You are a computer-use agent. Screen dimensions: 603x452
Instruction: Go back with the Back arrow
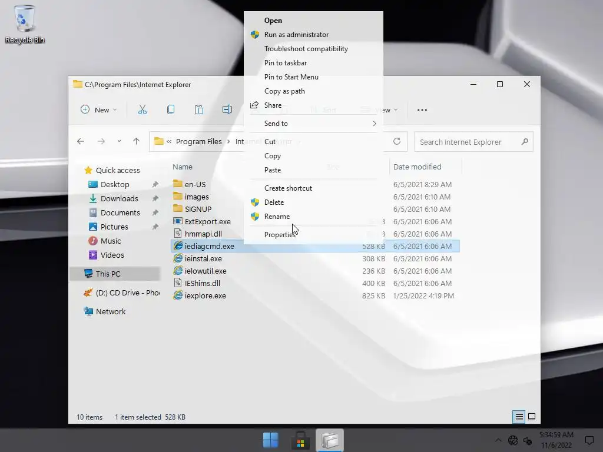(x=80, y=141)
